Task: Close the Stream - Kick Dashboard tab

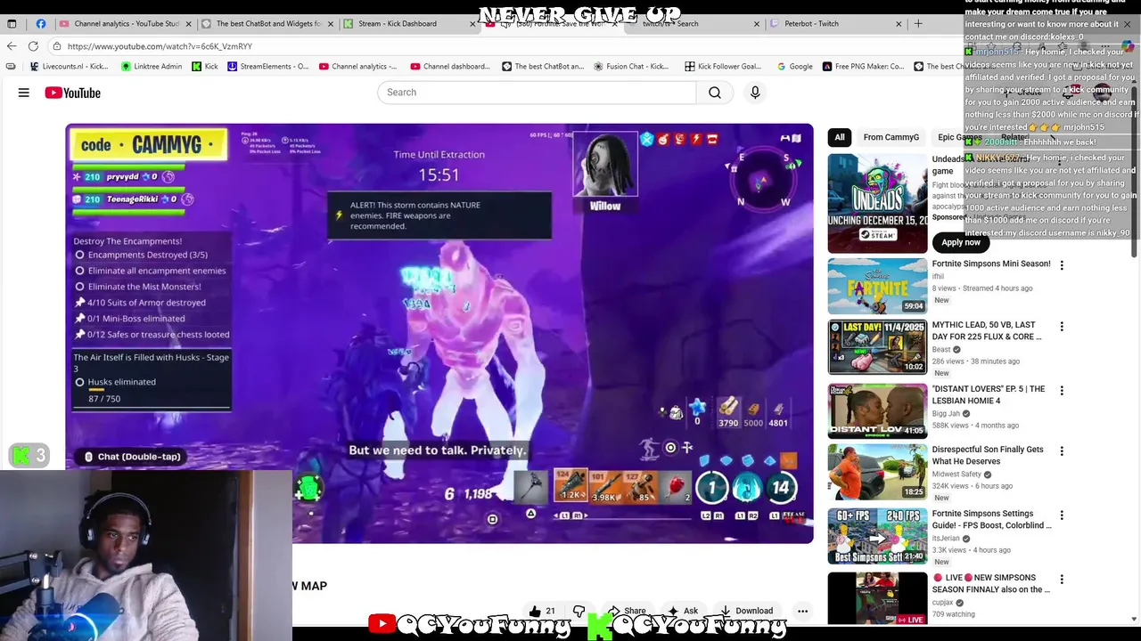Action: pos(472,24)
